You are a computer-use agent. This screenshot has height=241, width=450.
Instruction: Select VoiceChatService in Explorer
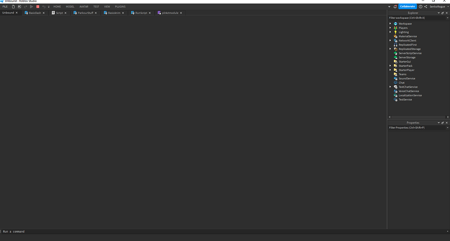coord(409,91)
